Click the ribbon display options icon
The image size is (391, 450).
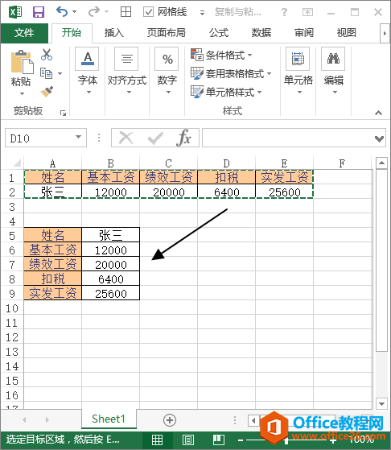click(x=307, y=12)
